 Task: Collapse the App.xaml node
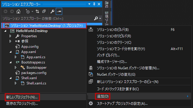point(11,52)
